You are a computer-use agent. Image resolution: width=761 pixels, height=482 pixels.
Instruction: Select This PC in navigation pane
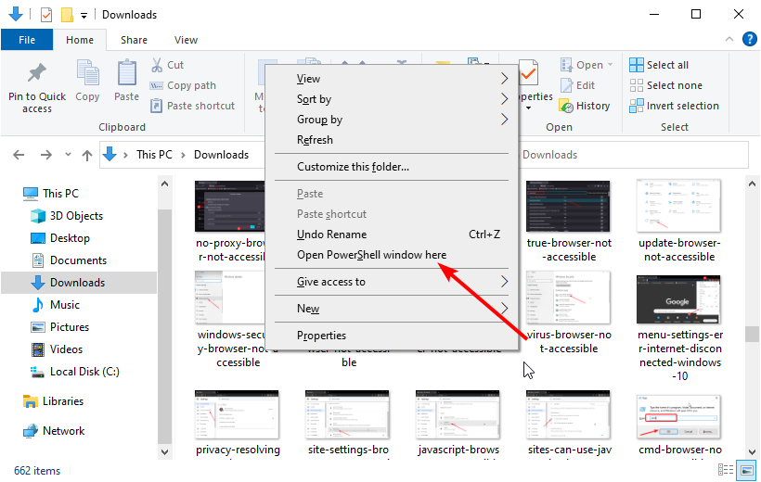click(51, 194)
